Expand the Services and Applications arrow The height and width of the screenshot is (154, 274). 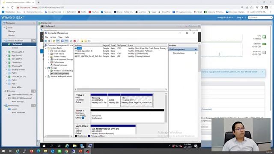click(x=46, y=76)
